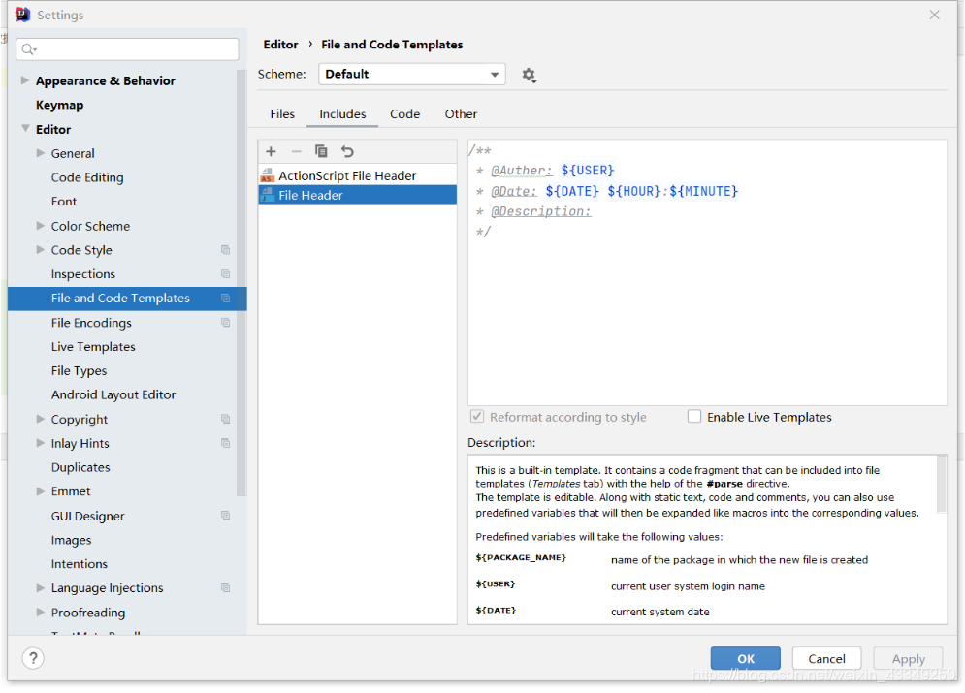Click project-level icon beside Copyright
The image size is (965, 693).
225,420
